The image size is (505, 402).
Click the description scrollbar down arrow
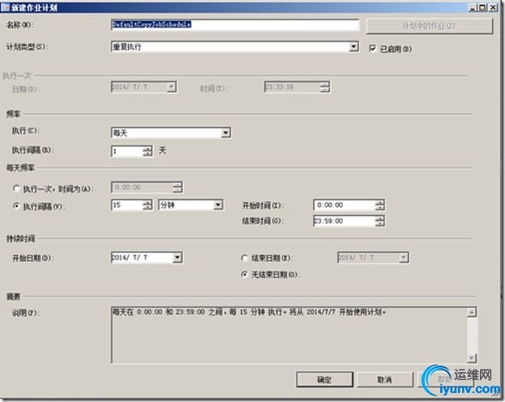[x=472, y=358]
